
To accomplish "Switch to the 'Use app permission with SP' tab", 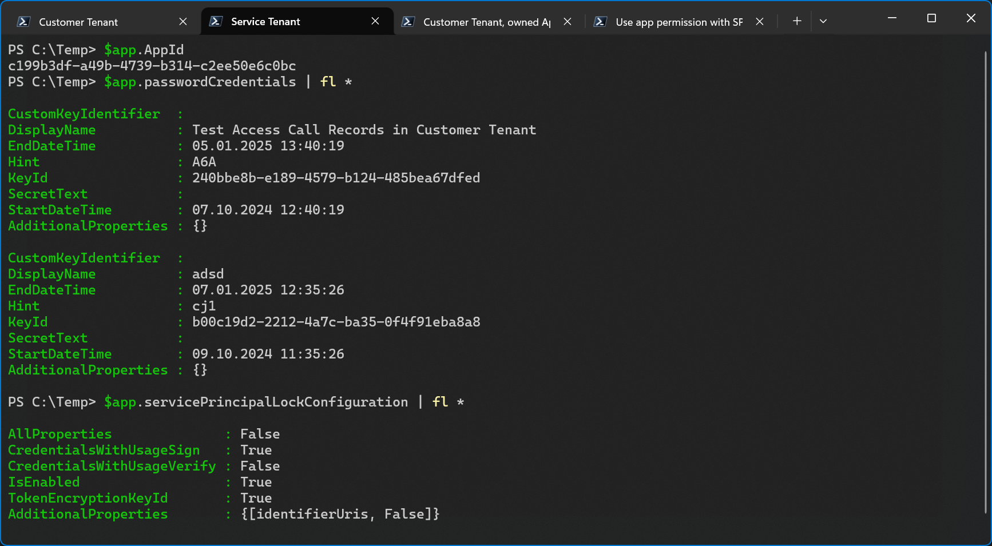I will tap(678, 22).
